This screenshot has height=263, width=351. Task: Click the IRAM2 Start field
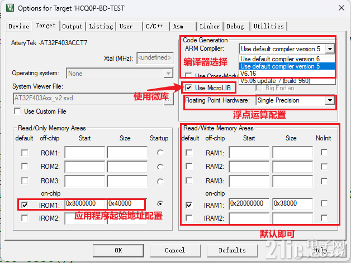pyautogui.click(x=249, y=218)
